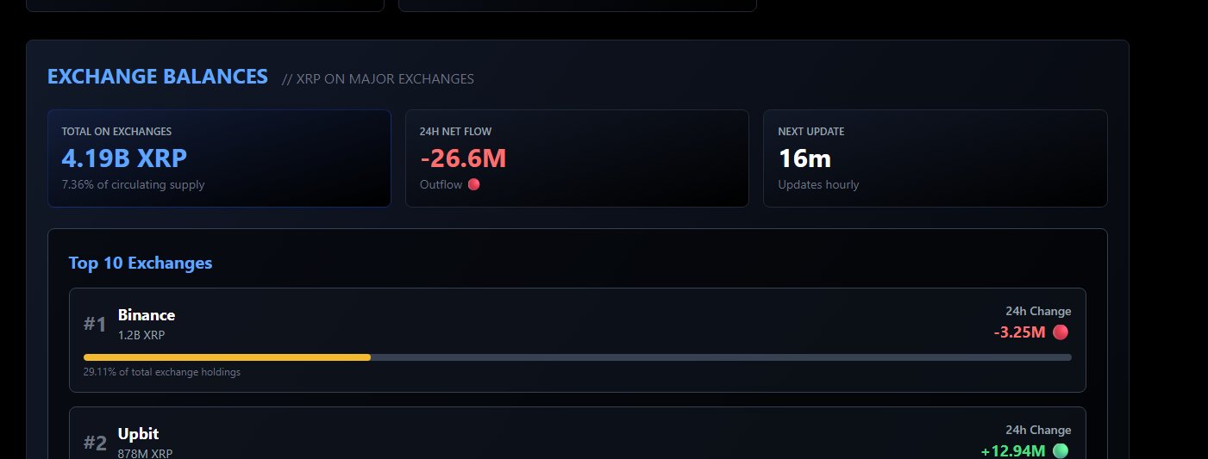Click Binance's -3.25M 24h change value
The width and height of the screenshot is (1208, 459).
tap(1019, 332)
